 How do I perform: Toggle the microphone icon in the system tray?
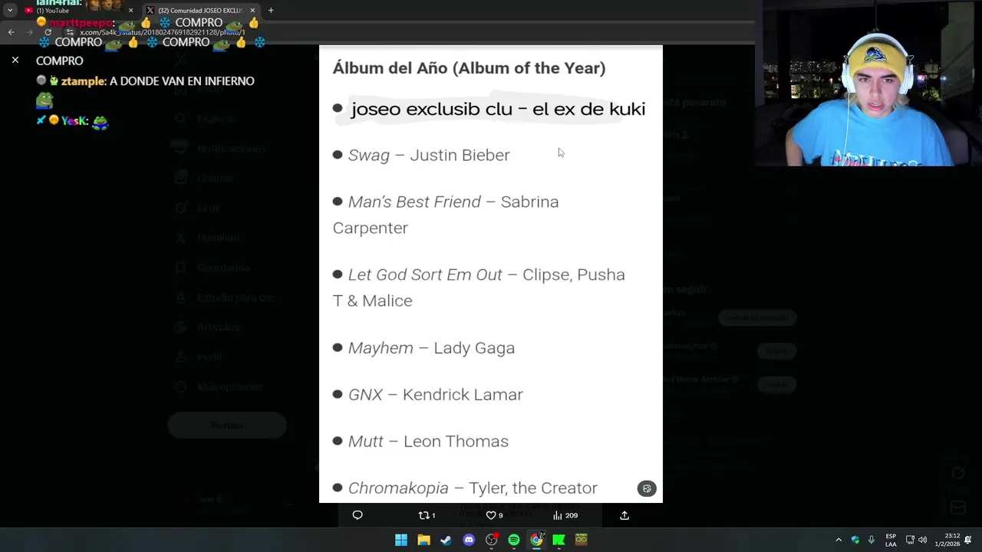pos(872,540)
